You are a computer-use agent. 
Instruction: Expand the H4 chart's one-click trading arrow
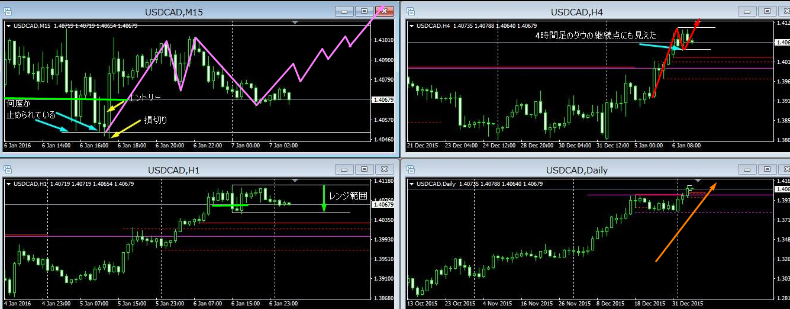click(411, 26)
